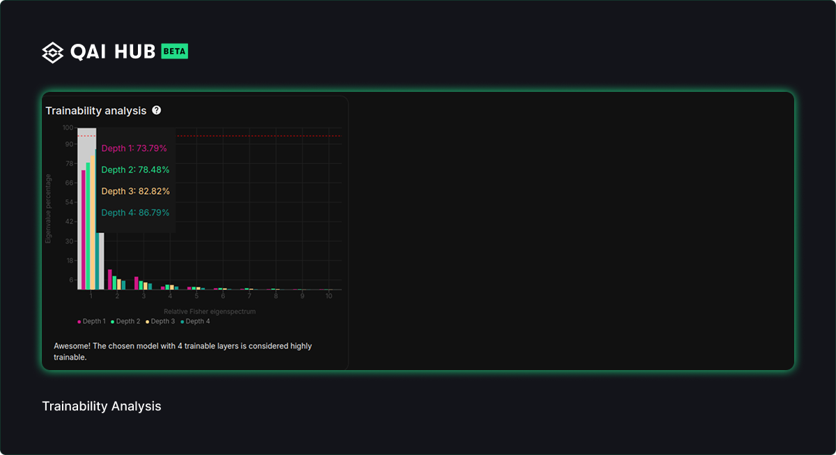Click the Relative Fisher eigenspectrum axis title
The height and width of the screenshot is (455, 836).
pos(209,312)
